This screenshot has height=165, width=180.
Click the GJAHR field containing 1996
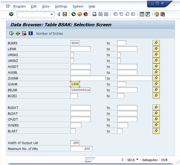click(x=75, y=84)
